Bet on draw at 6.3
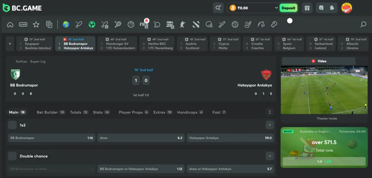 pyautogui.click(x=141, y=138)
